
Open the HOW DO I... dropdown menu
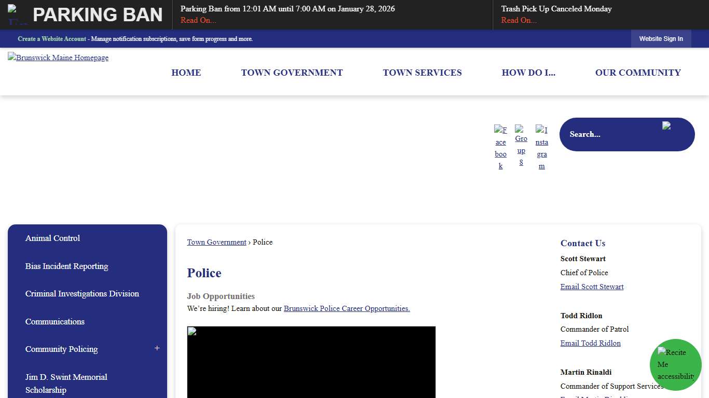(528, 73)
